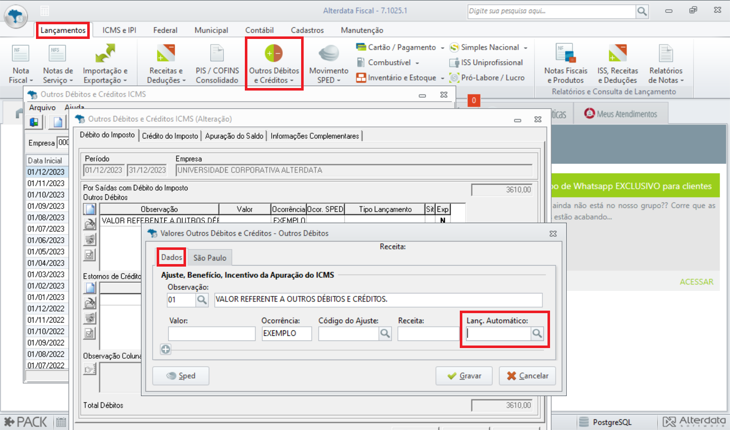The height and width of the screenshot is (430, 730).
Task: Close the Valores Outros Débitos e Créditos dialog
Action: pos(553,234)
